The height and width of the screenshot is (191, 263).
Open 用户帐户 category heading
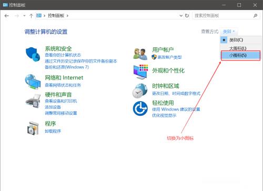(x=163, y=50)
